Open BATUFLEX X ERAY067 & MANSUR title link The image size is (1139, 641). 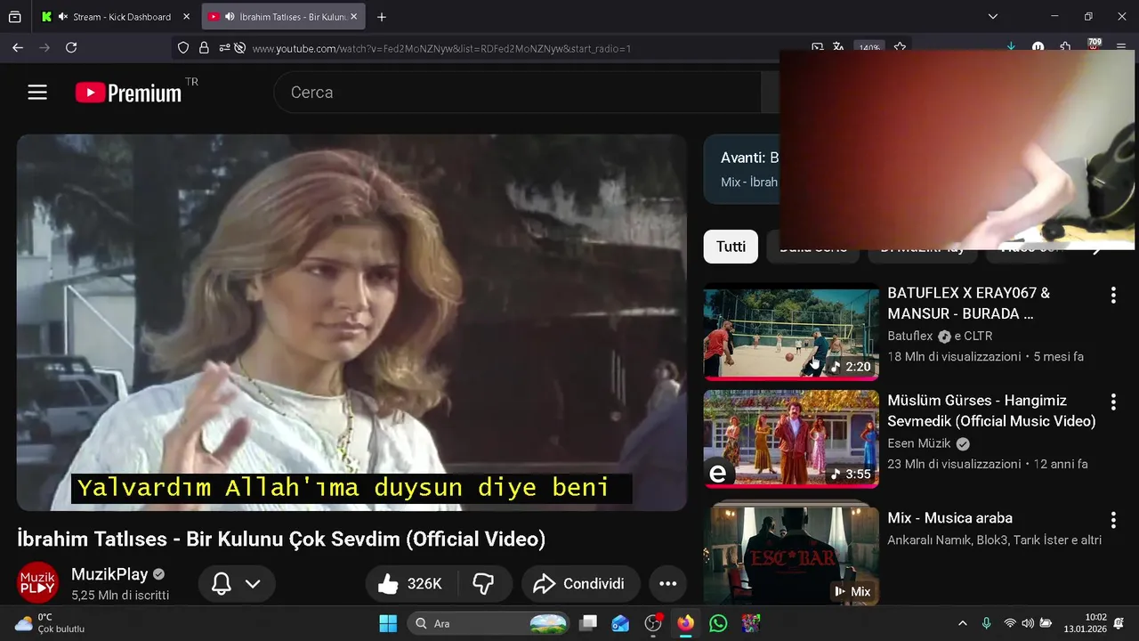pos(969,304)
